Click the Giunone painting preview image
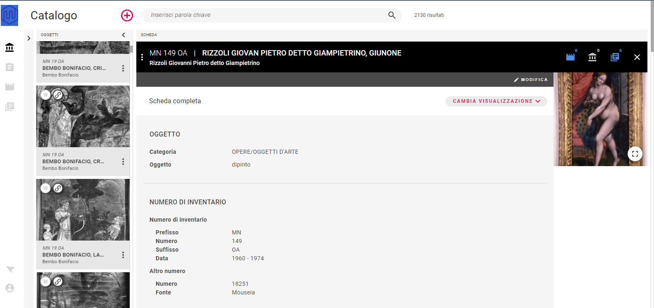The image size is (654, 308). [600, 119]
